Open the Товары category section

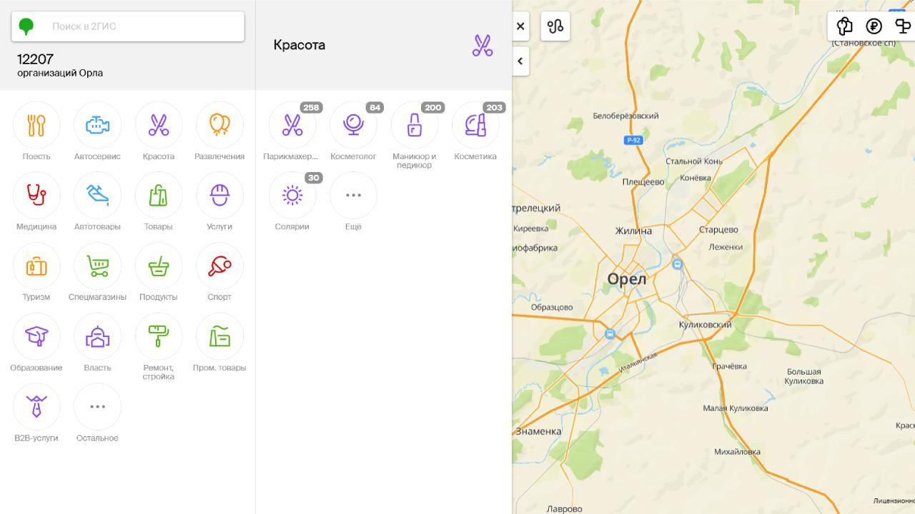pyautogui.click(x=158, y=195)
